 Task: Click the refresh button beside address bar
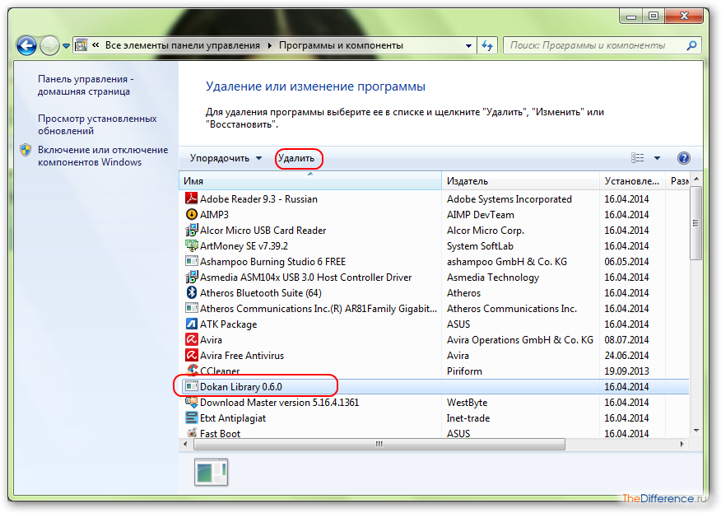point(488,46)
